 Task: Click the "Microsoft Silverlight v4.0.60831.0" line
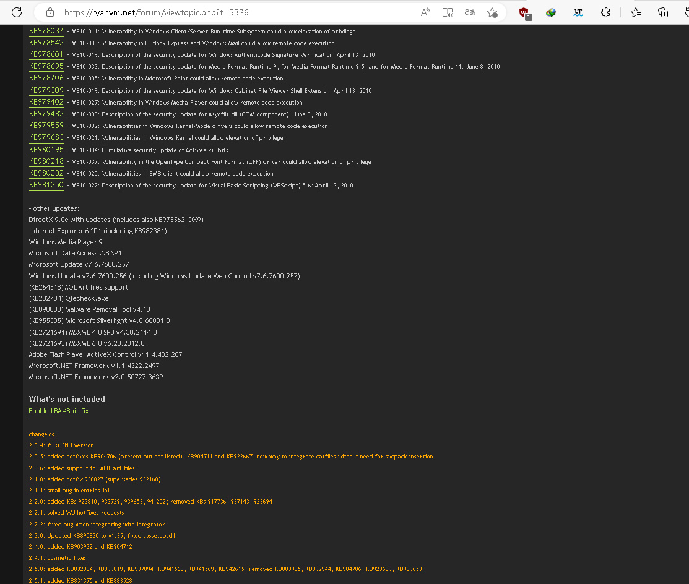click(99, 320)
